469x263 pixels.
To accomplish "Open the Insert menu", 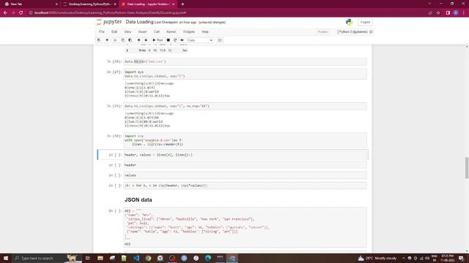I will (142, 31).
